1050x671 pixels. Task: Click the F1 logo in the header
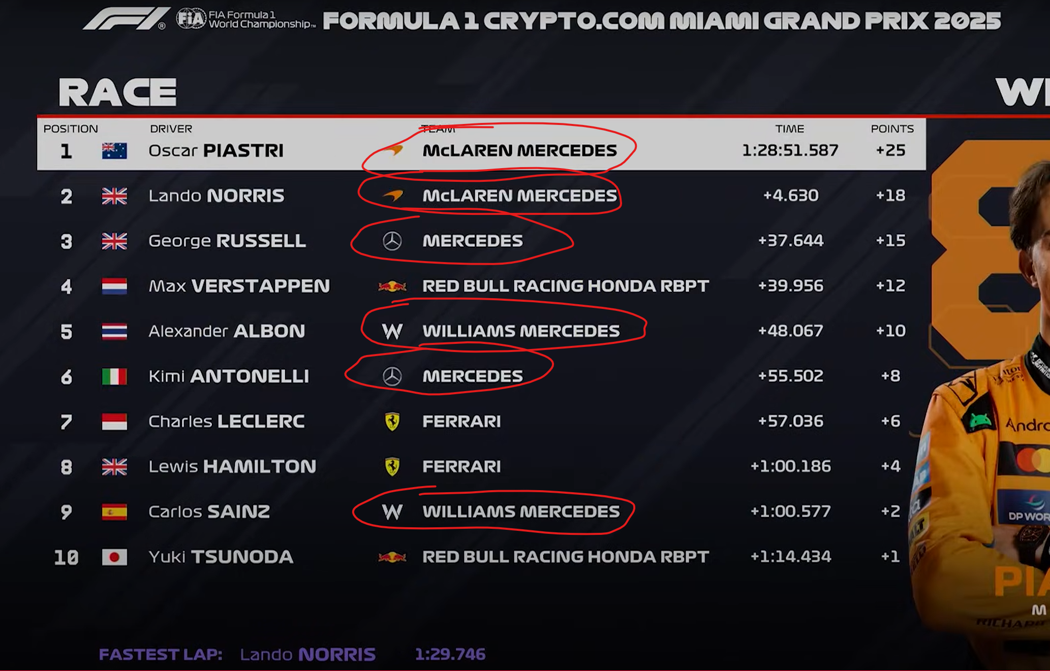[x=126, y=19]
